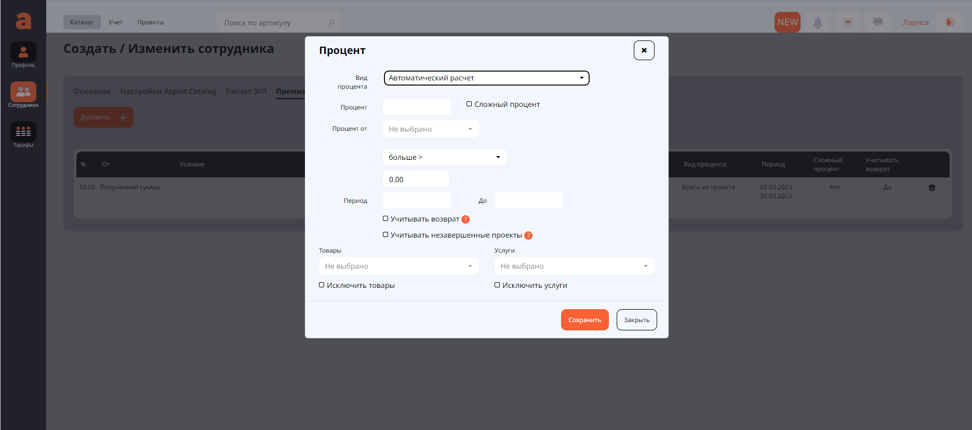Screen dimensions: 972x430
Task: Click the help icon beside Учитывать возврат
Action: [x=465, y=219]
